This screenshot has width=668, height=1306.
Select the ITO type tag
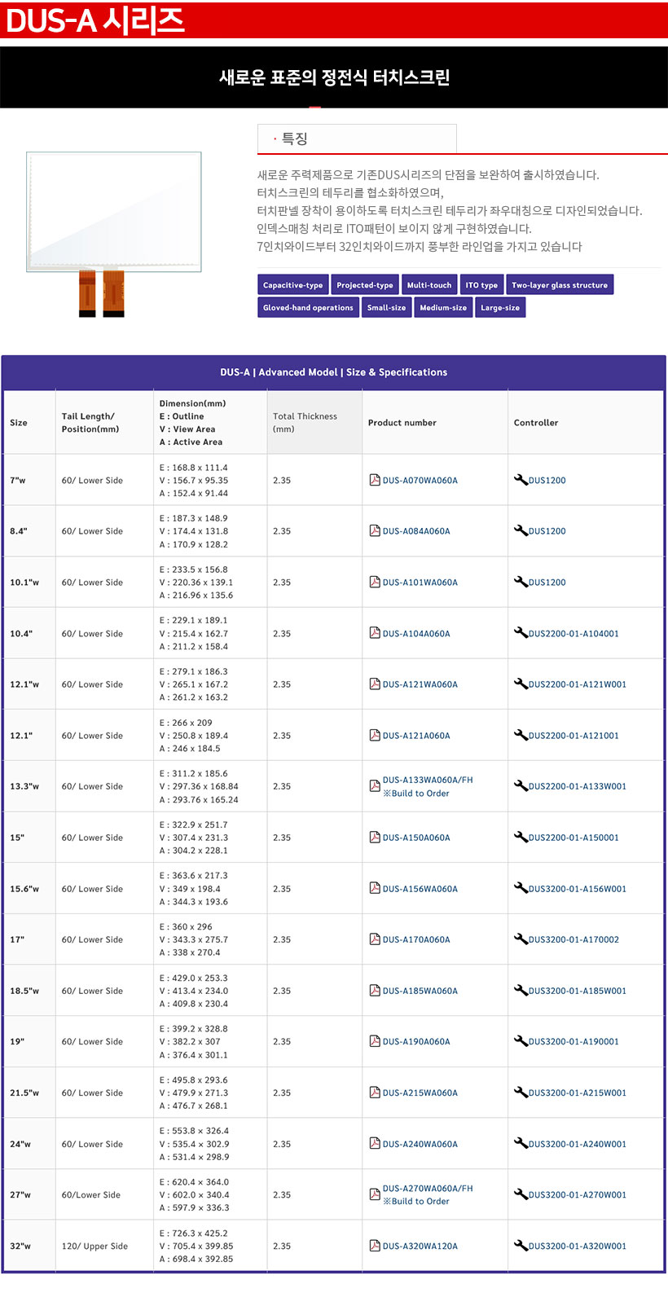(481, 285)
